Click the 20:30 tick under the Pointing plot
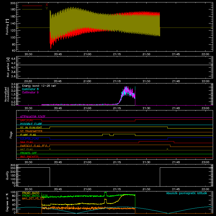Screen dimensions: 216x216 tap(28, 54)
